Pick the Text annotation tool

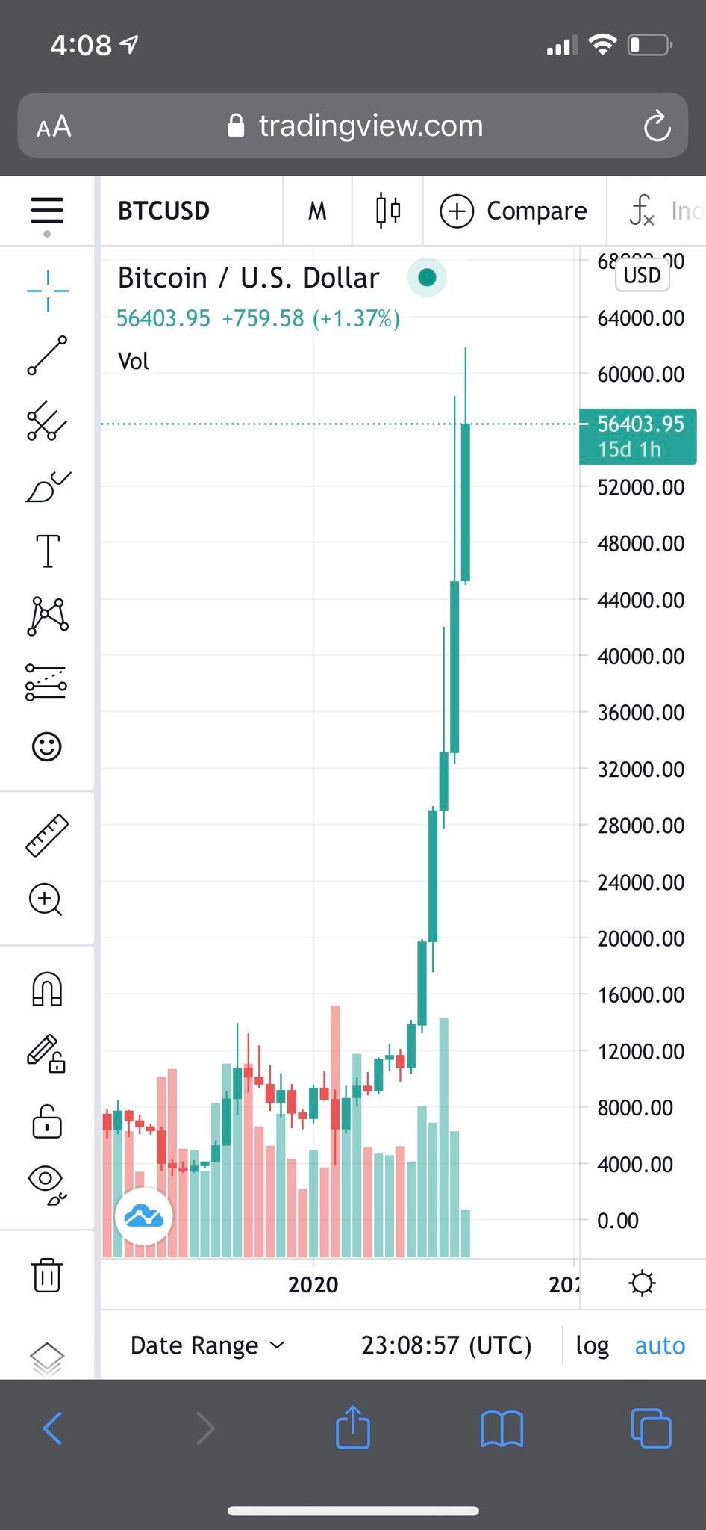pos(48,551)
